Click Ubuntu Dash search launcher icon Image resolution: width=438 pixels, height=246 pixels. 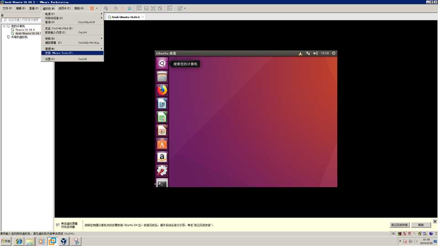click(x=162, y=63)
